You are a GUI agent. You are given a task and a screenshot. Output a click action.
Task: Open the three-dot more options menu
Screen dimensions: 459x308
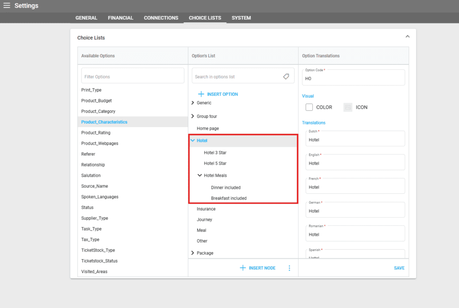pos(289,268)
